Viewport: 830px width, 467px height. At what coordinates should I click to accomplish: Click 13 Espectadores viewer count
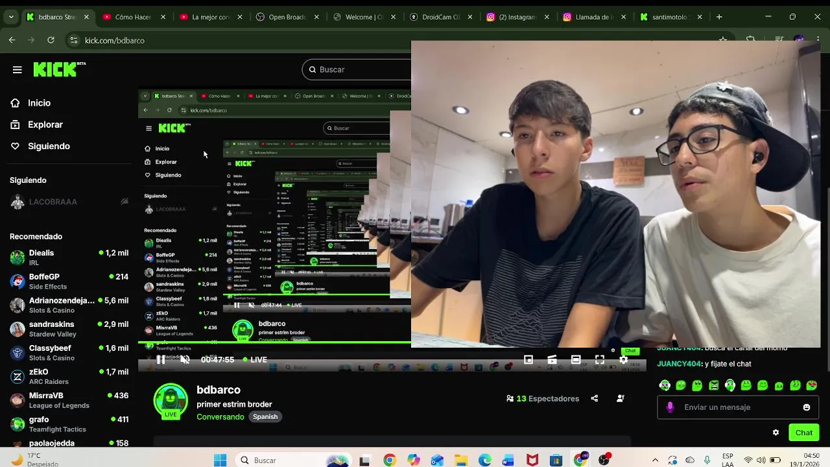tap(543, 399)
